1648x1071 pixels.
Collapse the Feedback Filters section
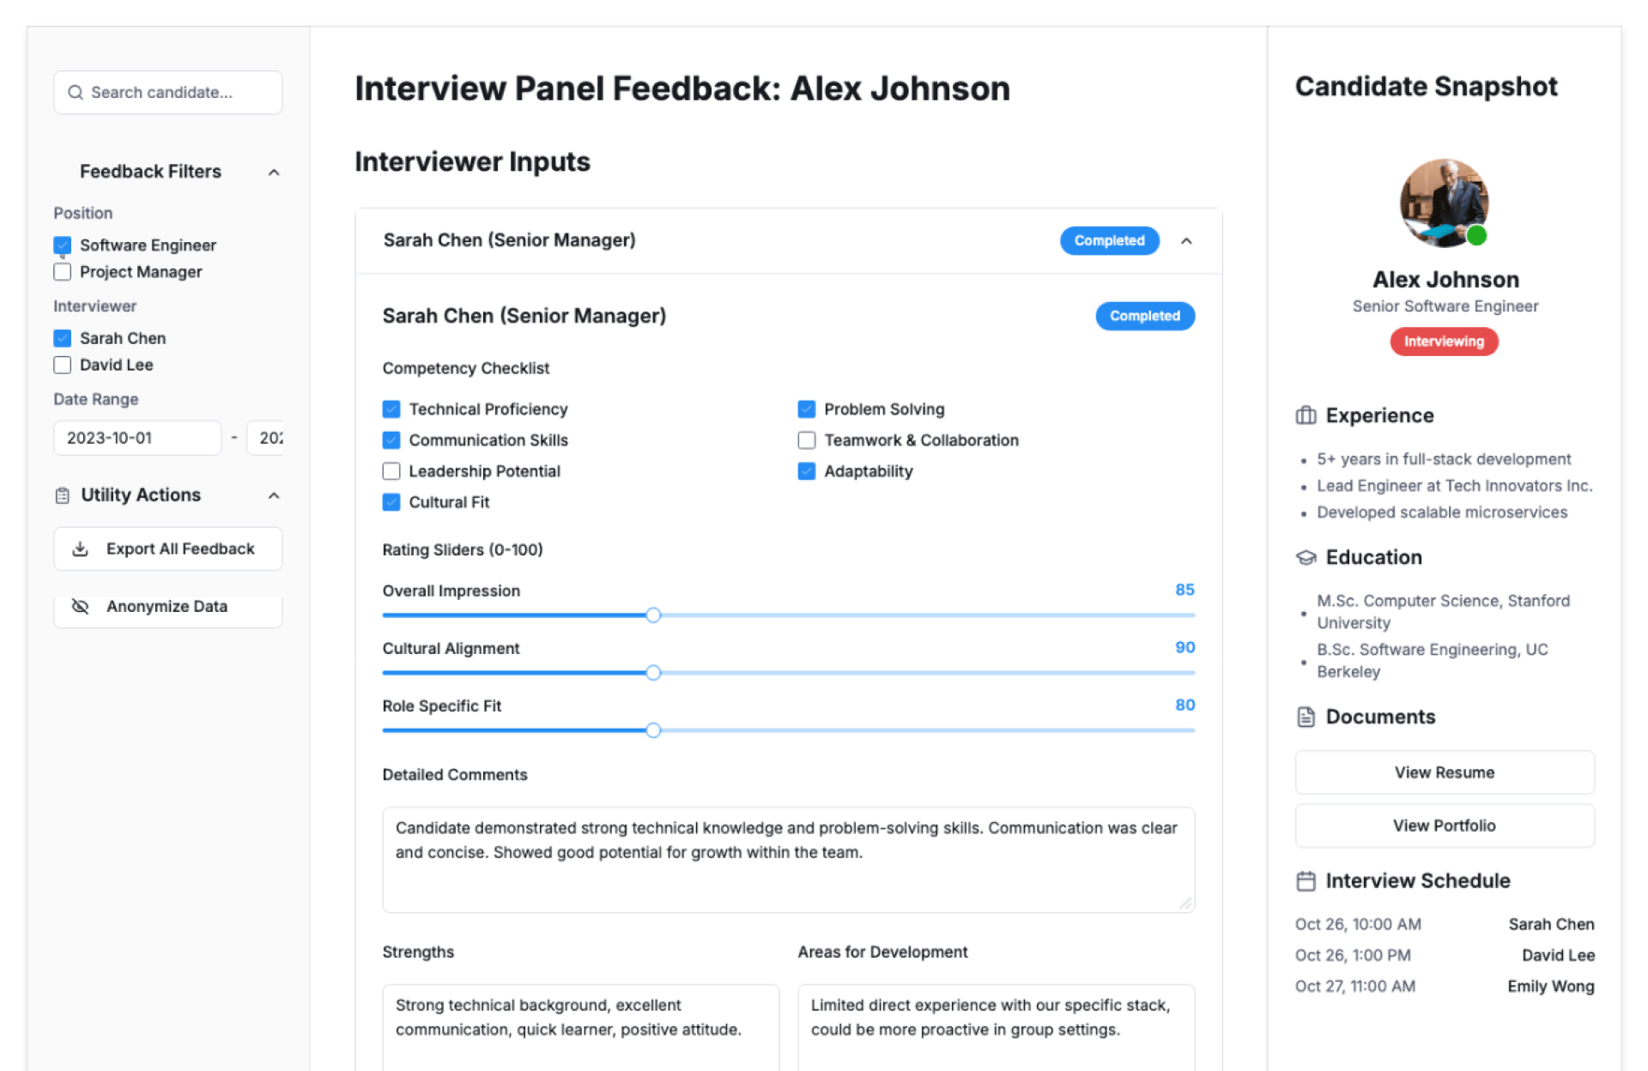274,172
